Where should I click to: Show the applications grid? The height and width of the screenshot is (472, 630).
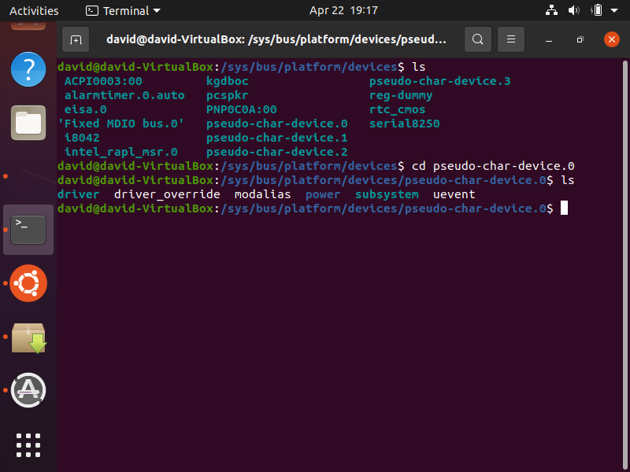click(x=28, y=444)
